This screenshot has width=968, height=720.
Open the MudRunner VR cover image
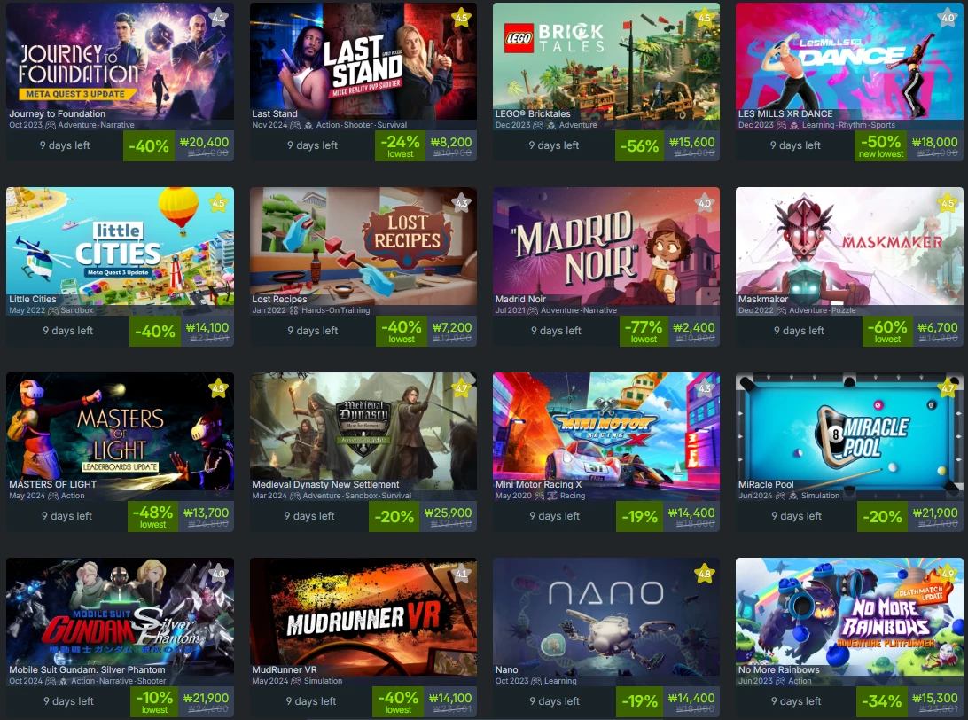[363, 616]
